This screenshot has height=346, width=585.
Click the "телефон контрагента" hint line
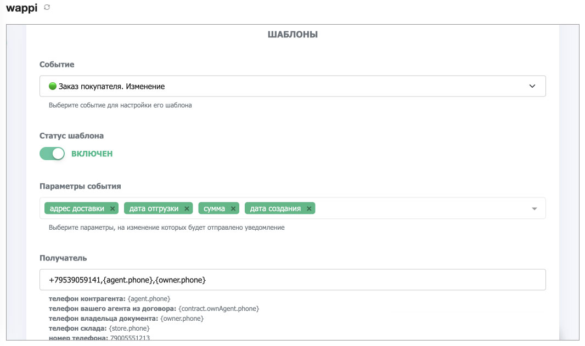click(110, 299)
